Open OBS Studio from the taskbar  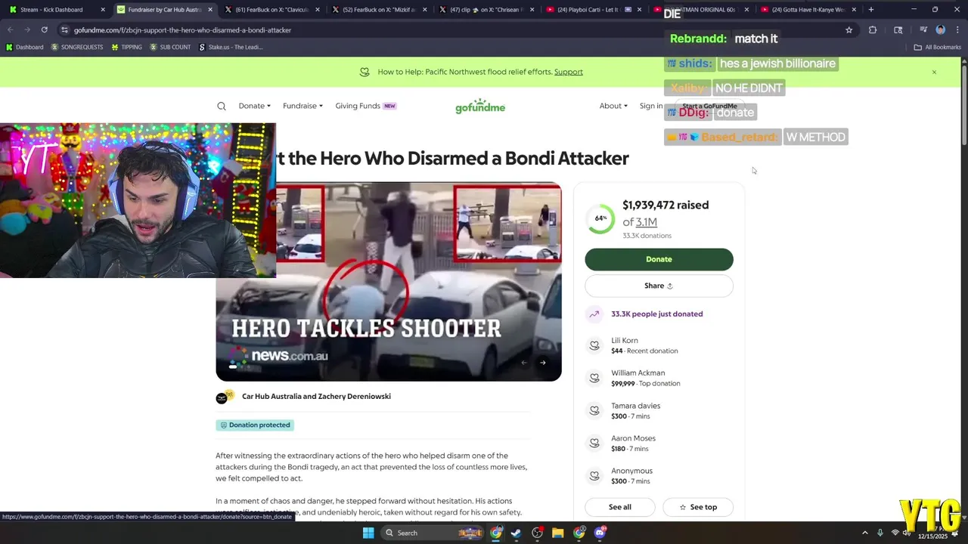tap(537, 533)
